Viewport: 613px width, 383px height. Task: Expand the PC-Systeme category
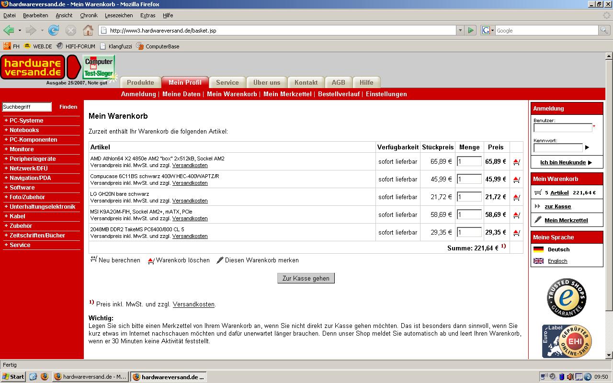26,121
